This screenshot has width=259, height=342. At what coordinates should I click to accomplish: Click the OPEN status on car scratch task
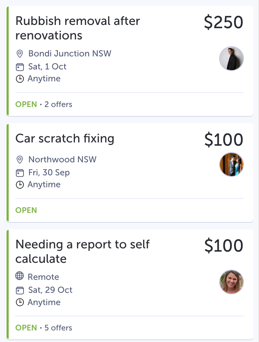click(26, 210)
